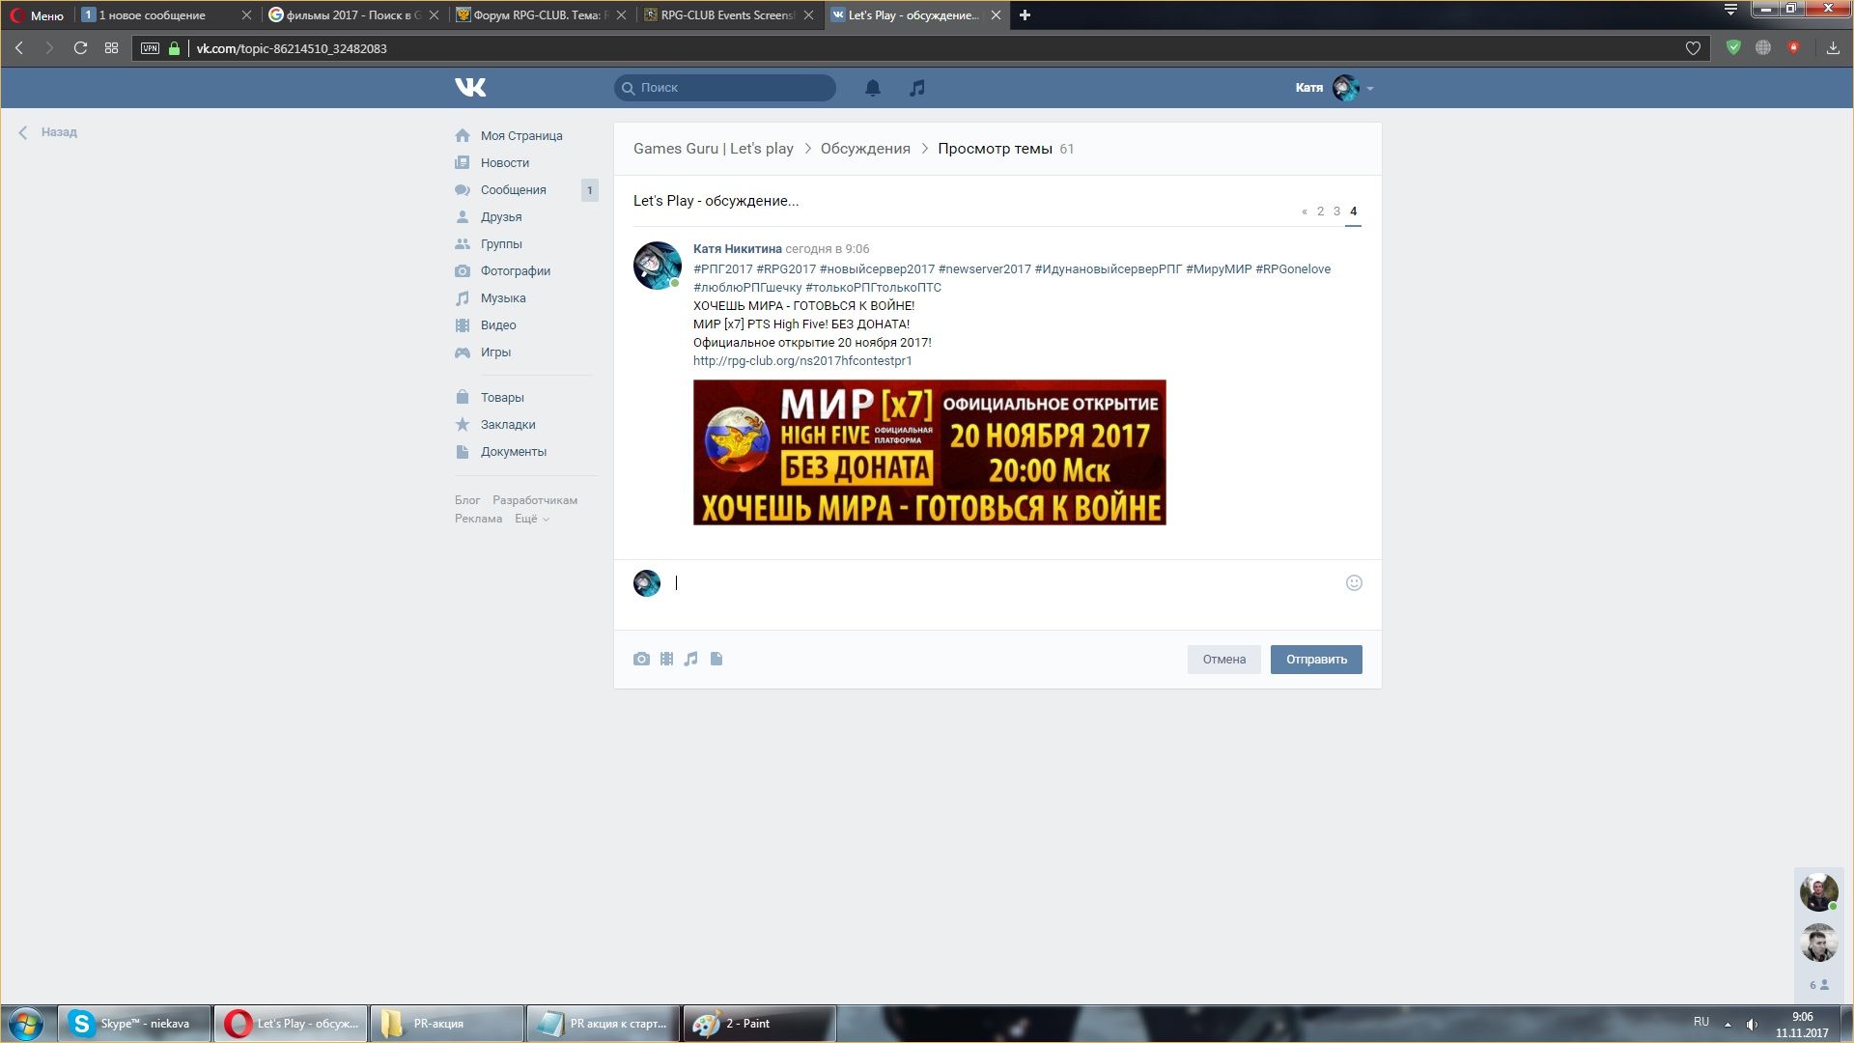Open Музыка in sidebar
Screen dimensions: 1854x1043
(x=503, y=297)
